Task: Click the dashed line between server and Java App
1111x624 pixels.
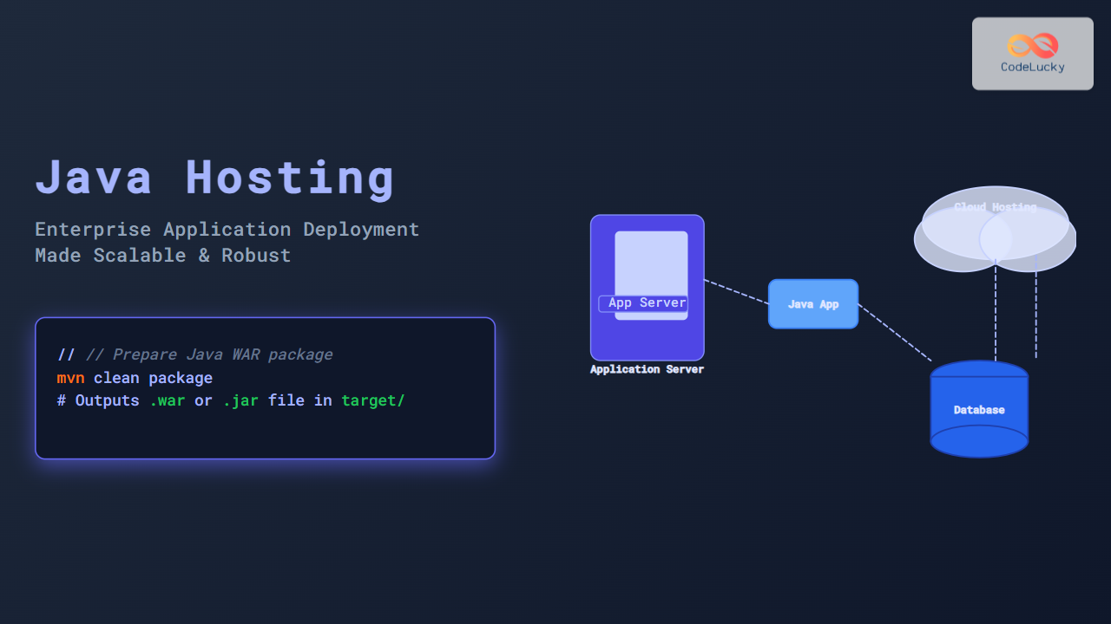Action: [x=736, y=291]
